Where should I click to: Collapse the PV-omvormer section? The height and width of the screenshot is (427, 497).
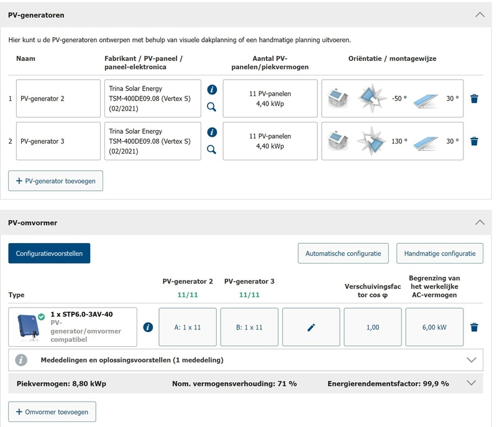tap(479, 222)
